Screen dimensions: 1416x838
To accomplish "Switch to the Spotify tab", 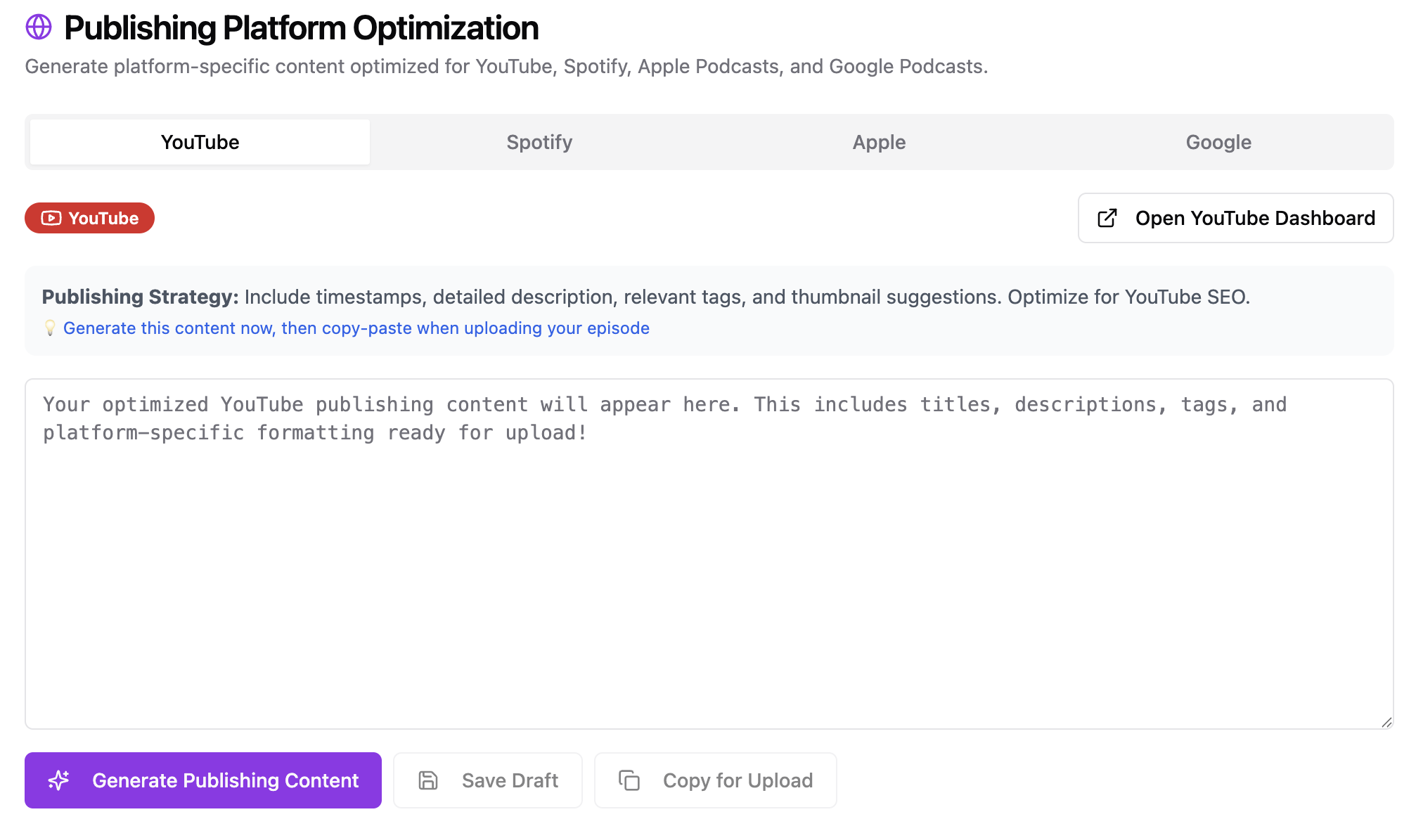I will coord(539,142).
